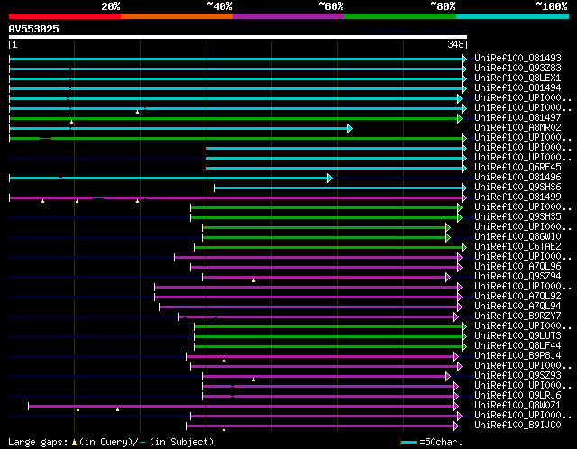Open hit UniRef100_Q6RF45 label

tap(517, 168)
